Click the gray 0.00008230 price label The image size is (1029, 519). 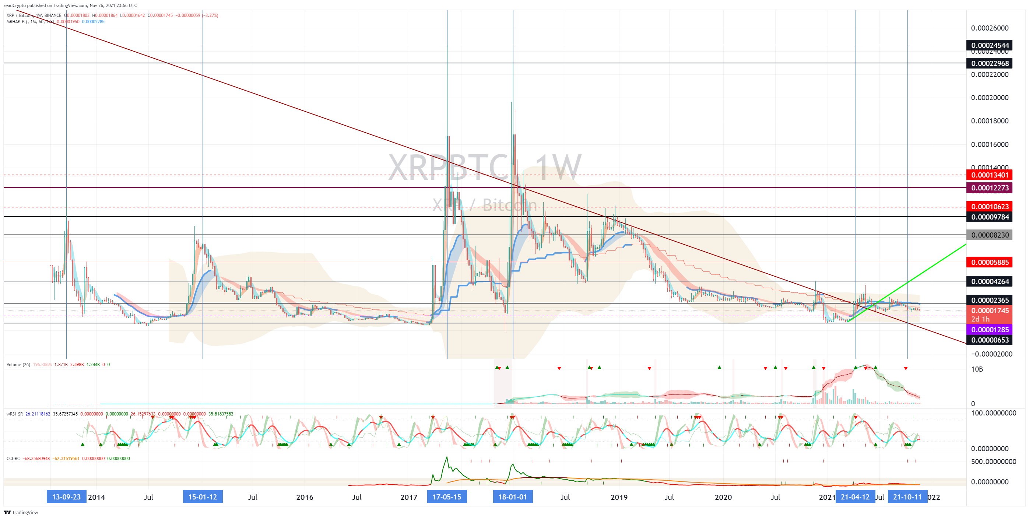click(x=989, y=235)
